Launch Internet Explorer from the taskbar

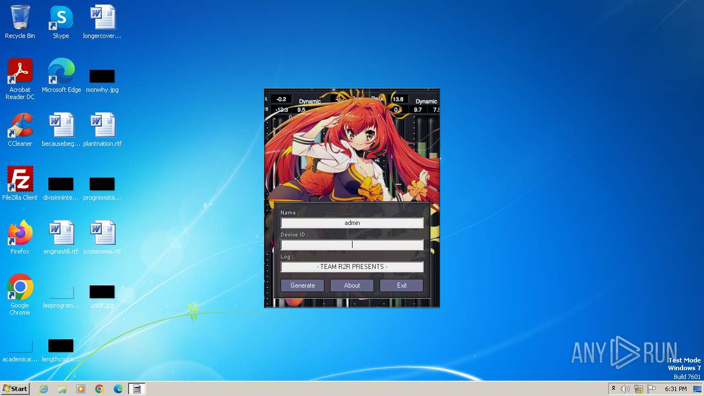tap(43, 389)
